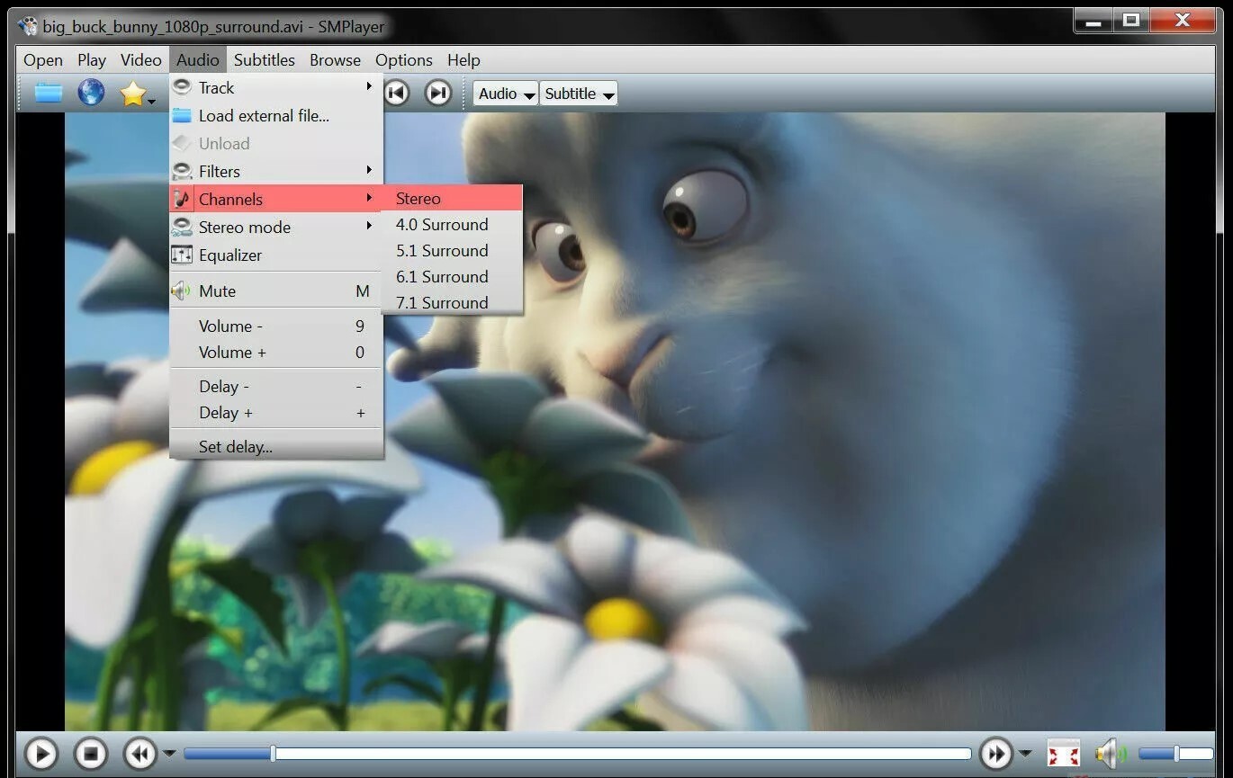The height and width of the screenshot is (778, 1233).
Task: Expand the Filters submenu
Action: point(276,171)
